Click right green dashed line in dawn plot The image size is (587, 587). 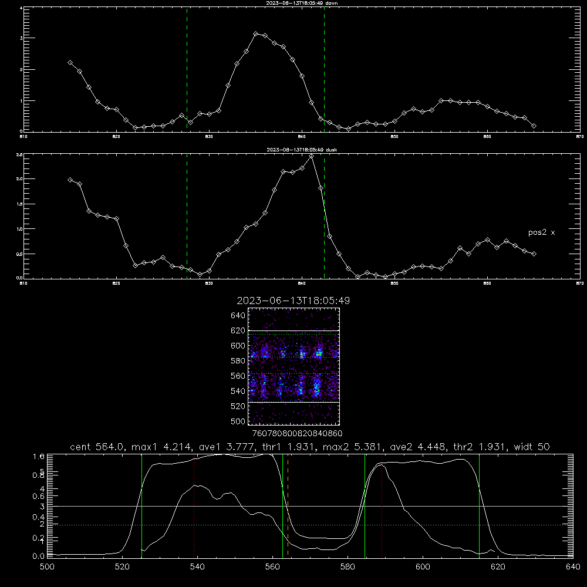pos(324,69)
